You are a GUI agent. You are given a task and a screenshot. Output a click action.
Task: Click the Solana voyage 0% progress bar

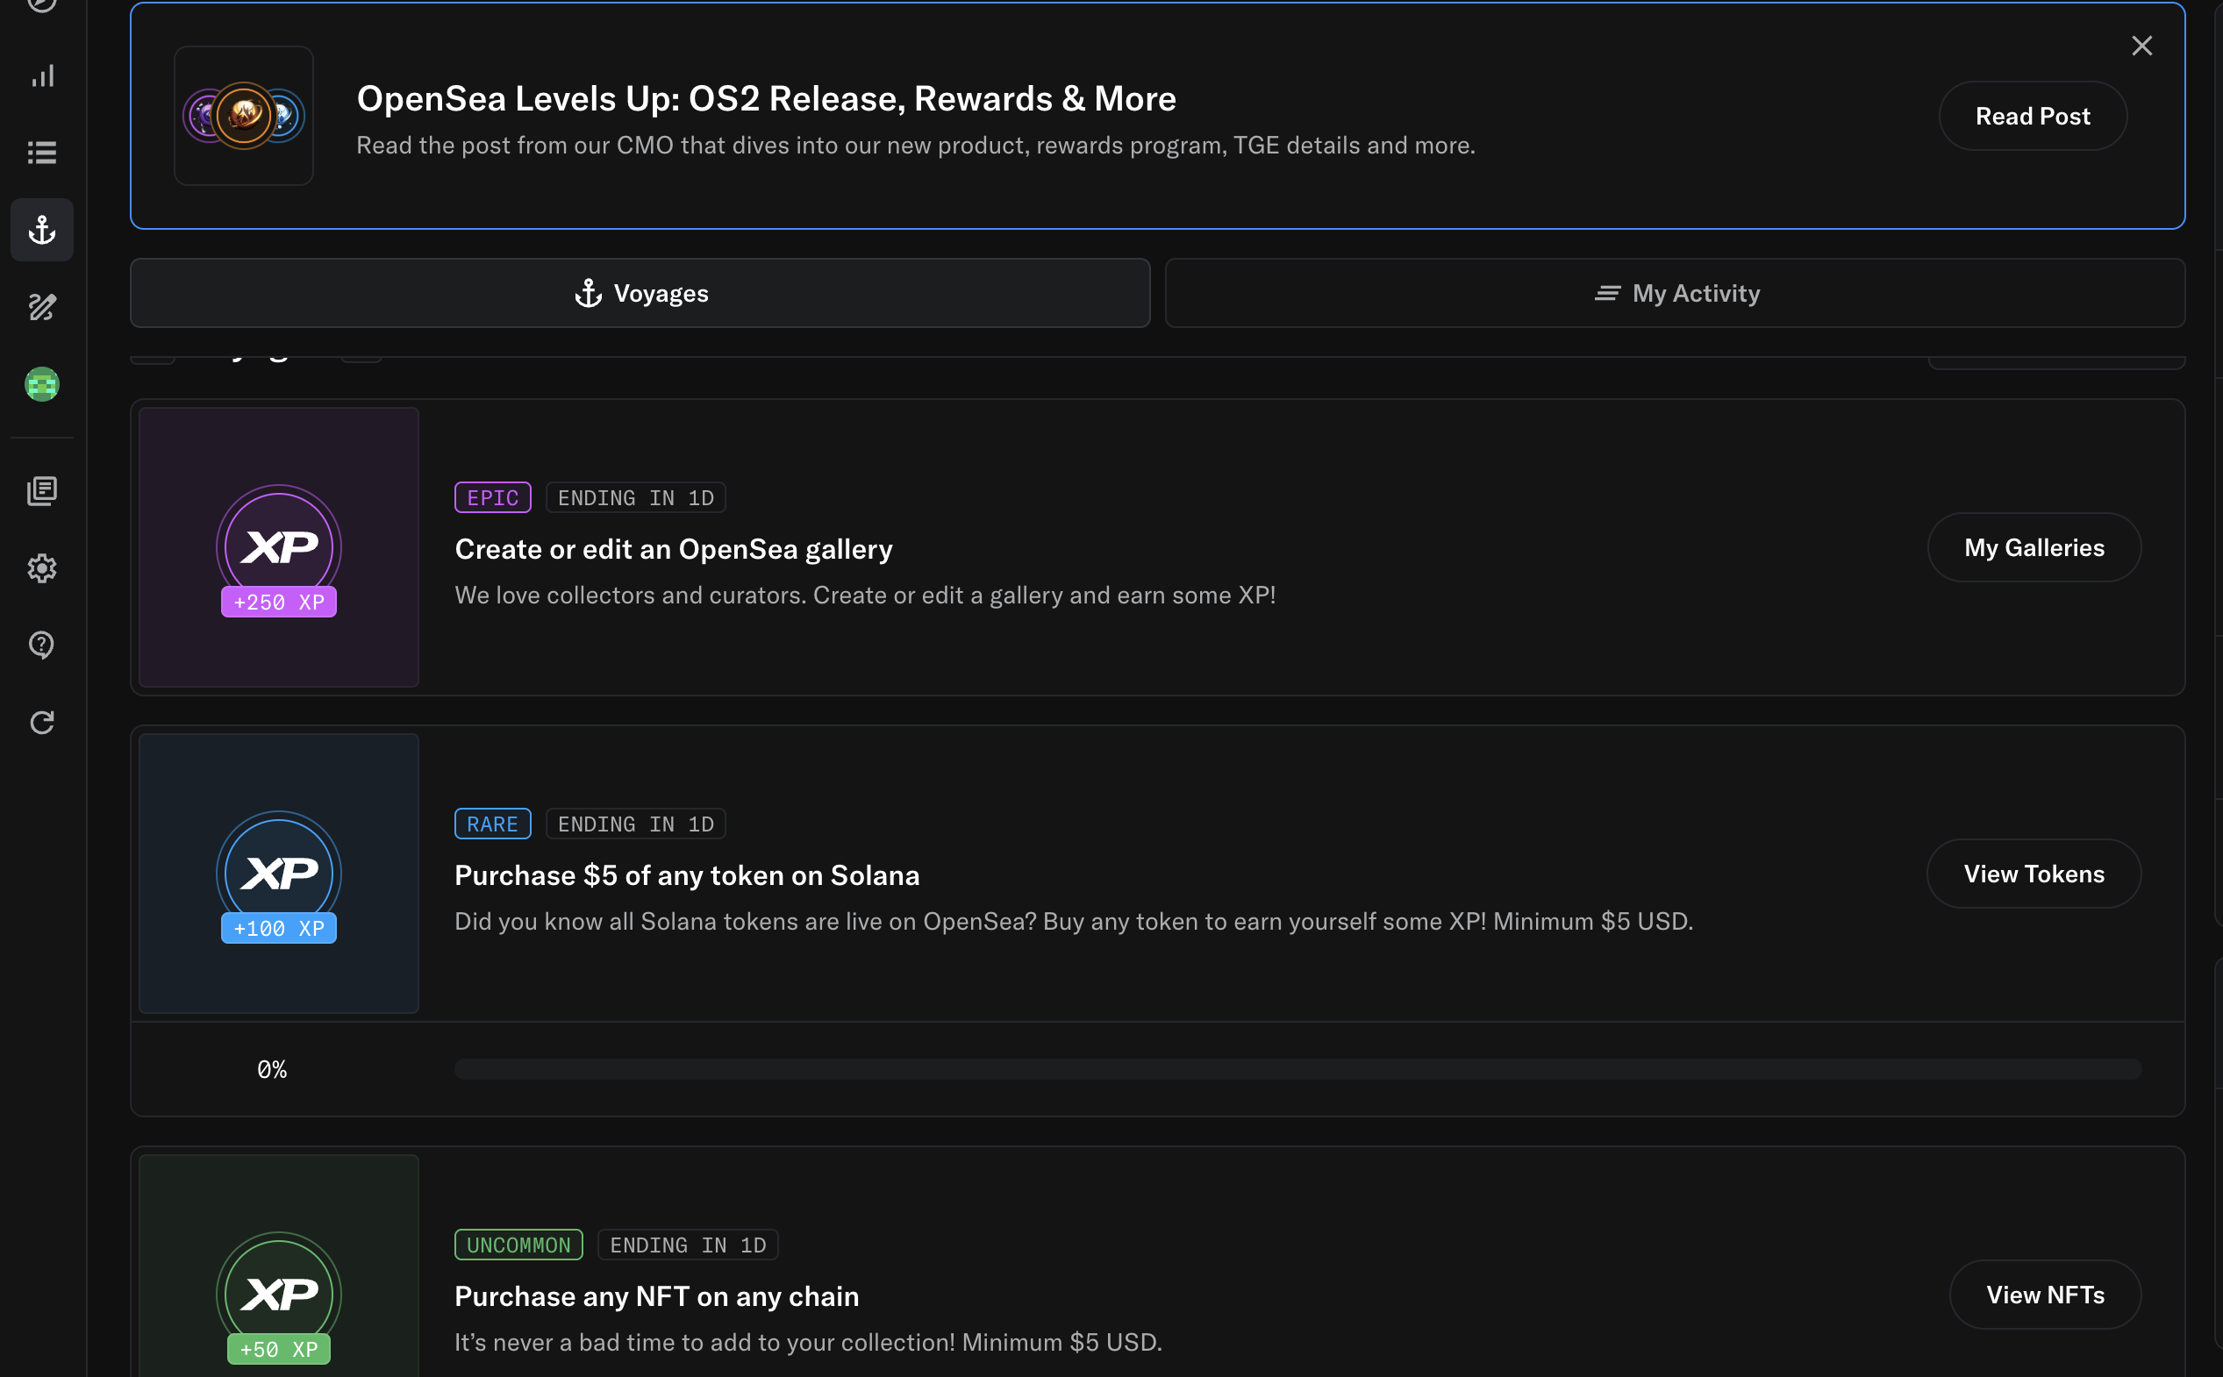(x=1297, y=1069)
